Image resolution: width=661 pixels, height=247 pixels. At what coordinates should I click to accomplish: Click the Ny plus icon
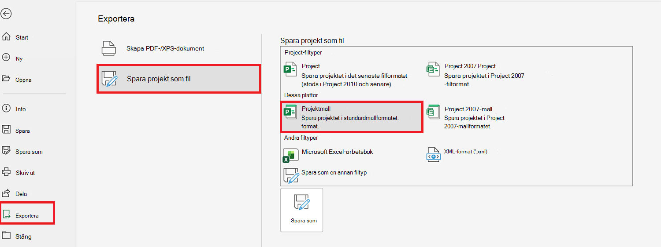(x=6, y=57)
